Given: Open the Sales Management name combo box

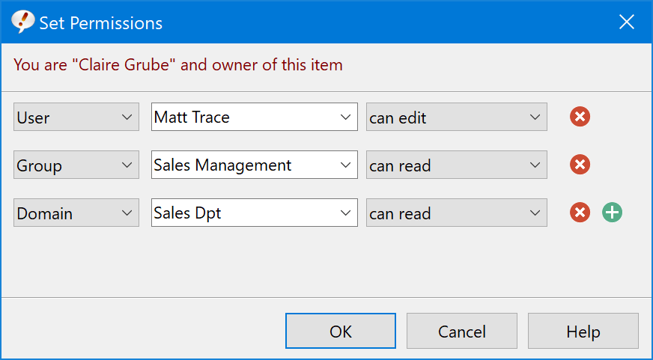Looking at the screenshot, I should click(x=255, y=165).
